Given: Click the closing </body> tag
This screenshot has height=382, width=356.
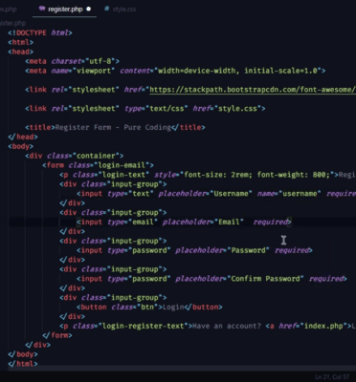Looking at the screenshot, I should point(23,354).
